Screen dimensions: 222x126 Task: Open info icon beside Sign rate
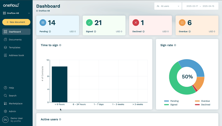pos(175,45)
